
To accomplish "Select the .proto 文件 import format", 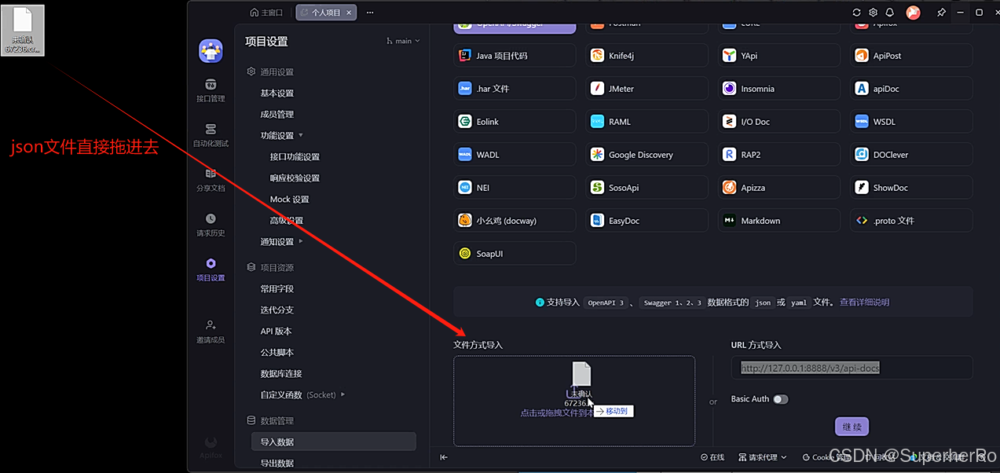I will (x=911, y=221).
